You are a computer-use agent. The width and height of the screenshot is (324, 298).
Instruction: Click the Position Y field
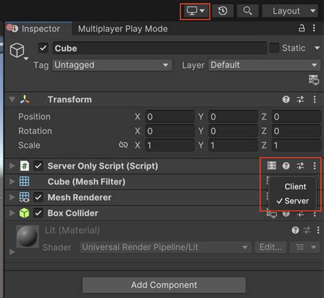[x=233, y=117]
